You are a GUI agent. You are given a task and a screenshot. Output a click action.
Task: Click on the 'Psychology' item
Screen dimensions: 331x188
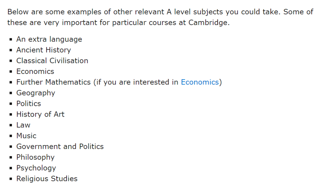(36, 168)
